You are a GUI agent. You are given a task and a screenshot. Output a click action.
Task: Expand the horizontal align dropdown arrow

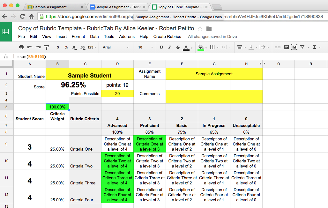245,48
